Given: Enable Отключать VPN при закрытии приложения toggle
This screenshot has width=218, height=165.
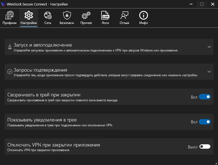Looking at the screenshot, I should 205,146.
